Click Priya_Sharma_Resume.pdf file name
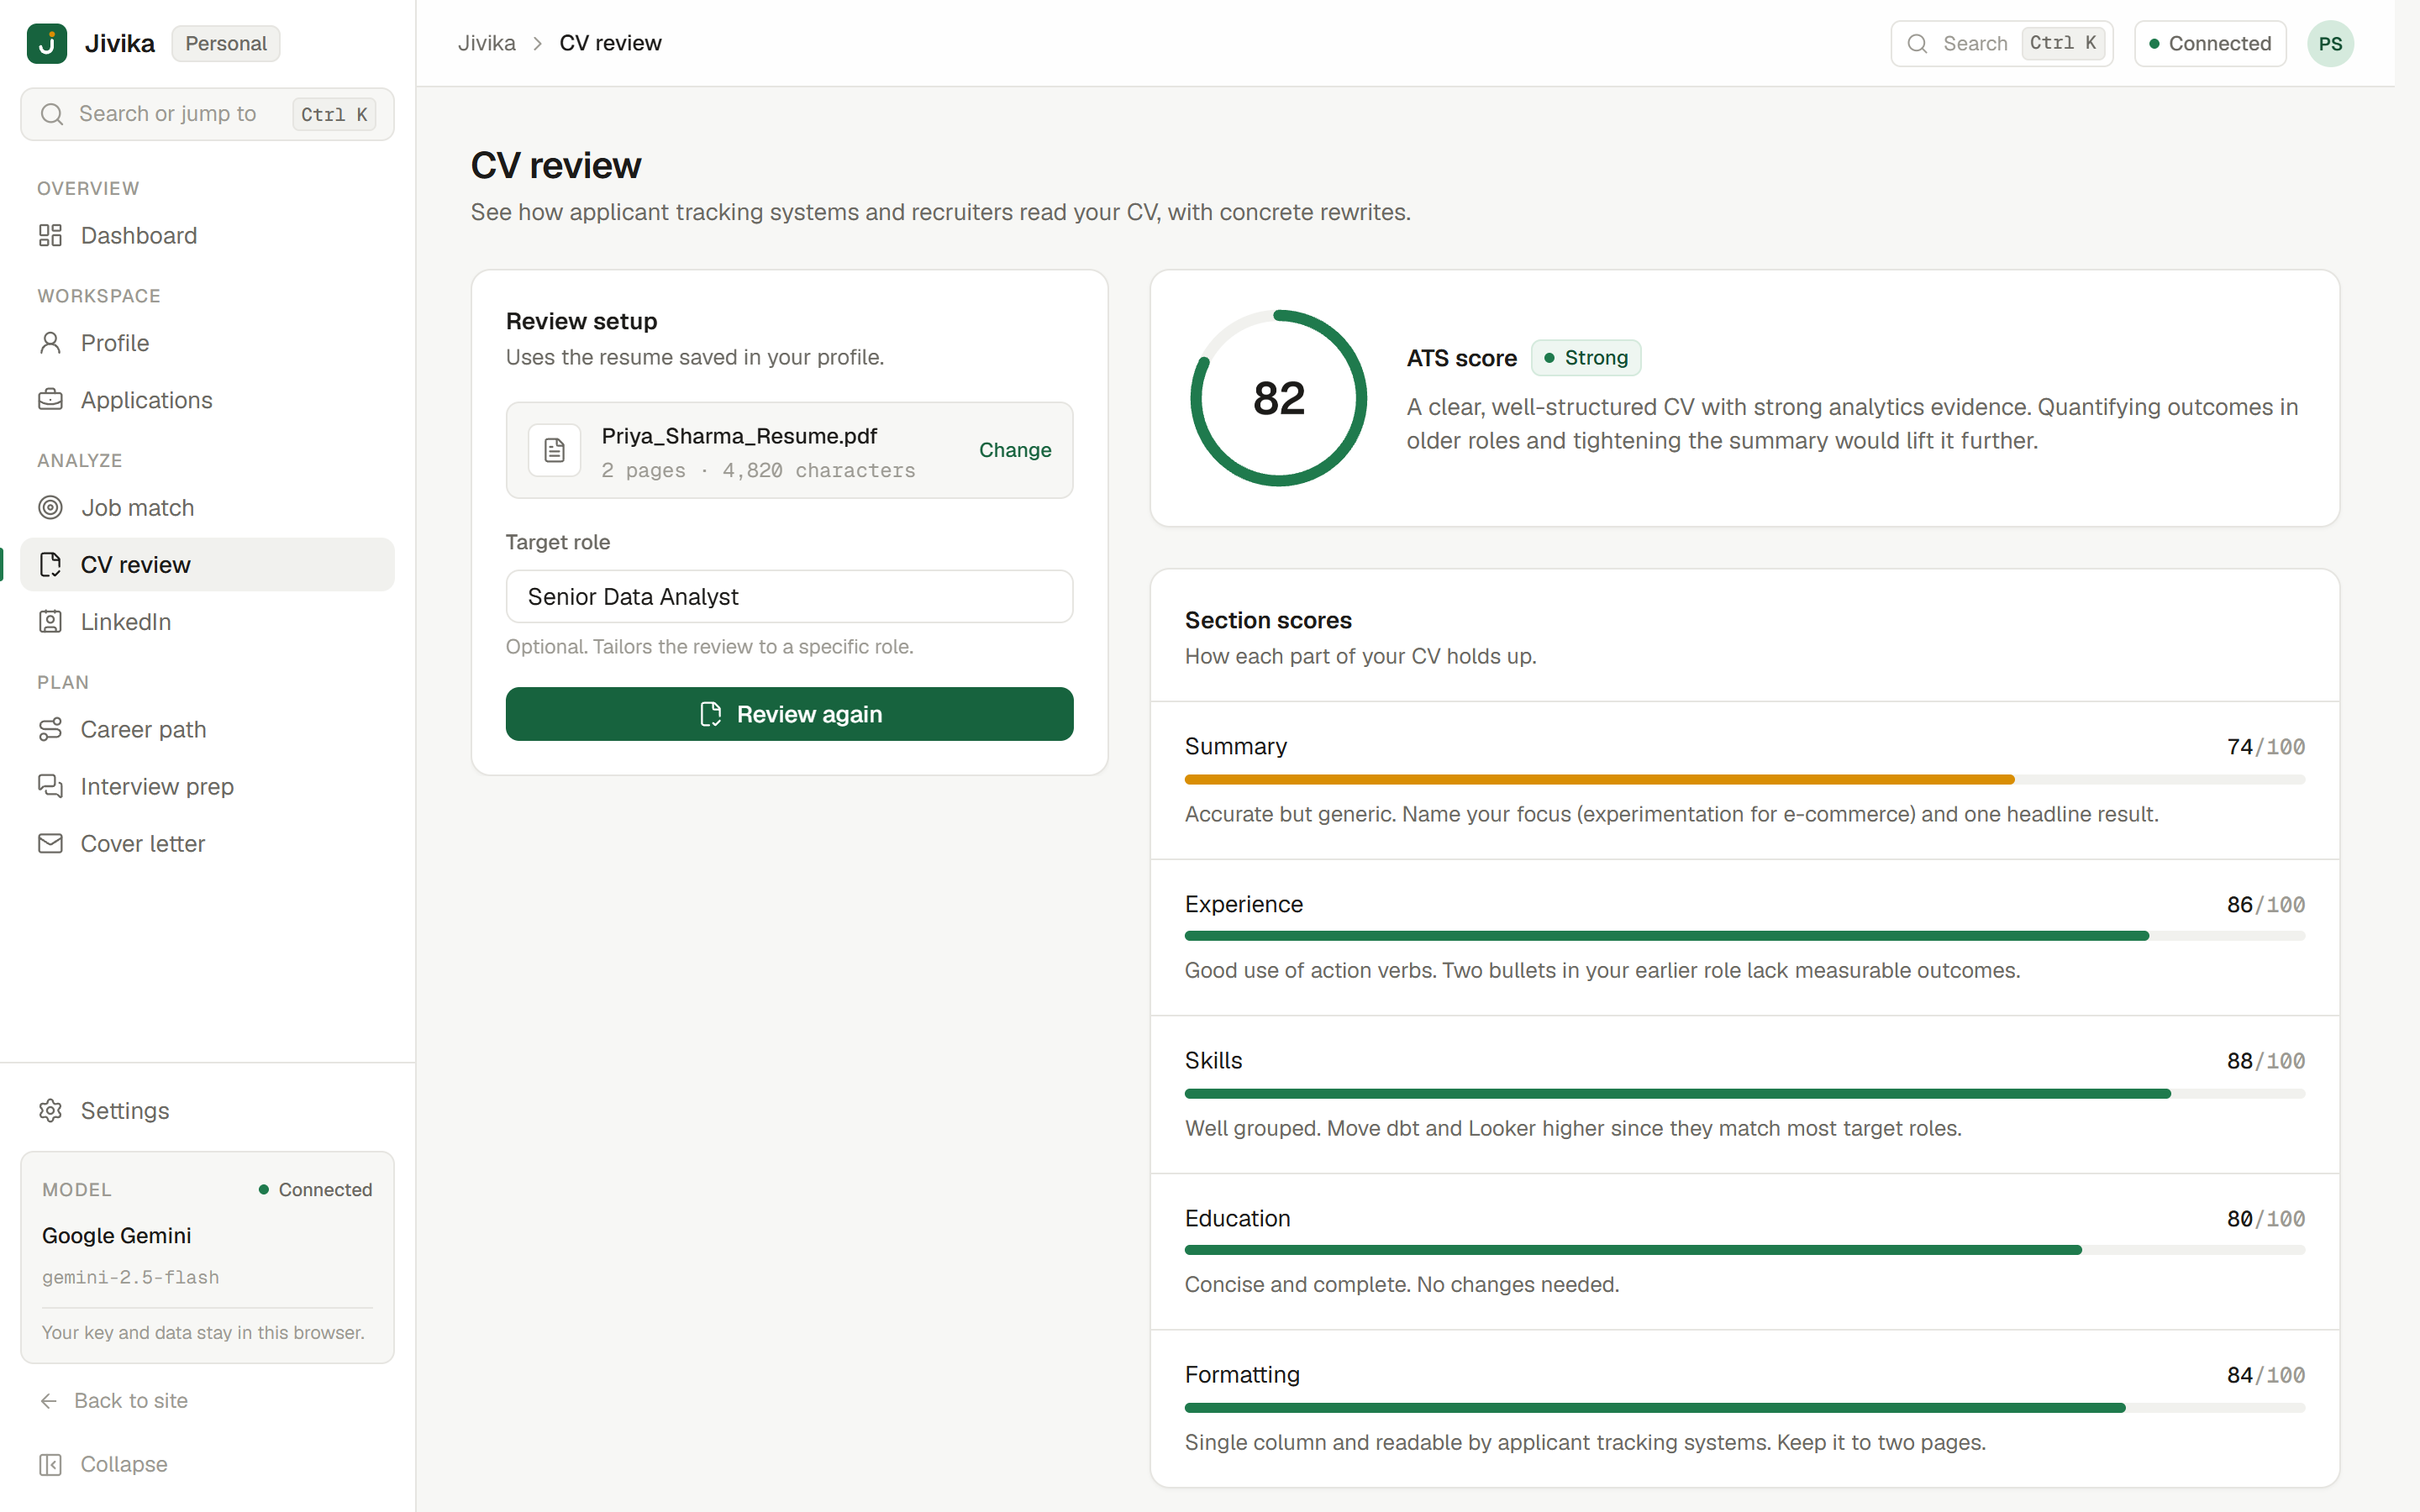Viewport: 2420px width, 1512px height. pos(739,436)
